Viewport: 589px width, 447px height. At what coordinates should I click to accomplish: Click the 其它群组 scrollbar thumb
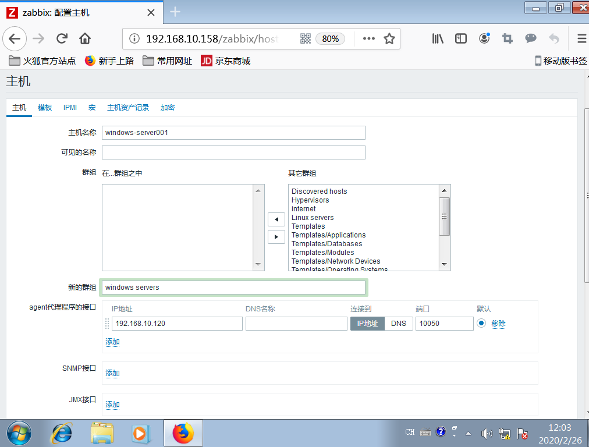tap(444, 217)
